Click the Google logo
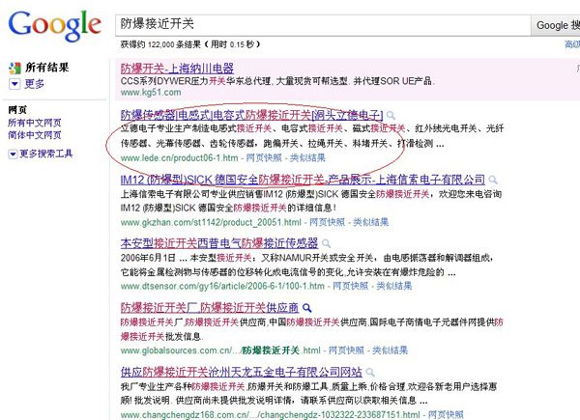The width and height of the screenshot is (580, 420). pyautogui.click(x=54, y=26)
